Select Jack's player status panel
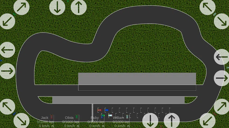This screenshot has width=229, height=128. [x=45, y=121]
